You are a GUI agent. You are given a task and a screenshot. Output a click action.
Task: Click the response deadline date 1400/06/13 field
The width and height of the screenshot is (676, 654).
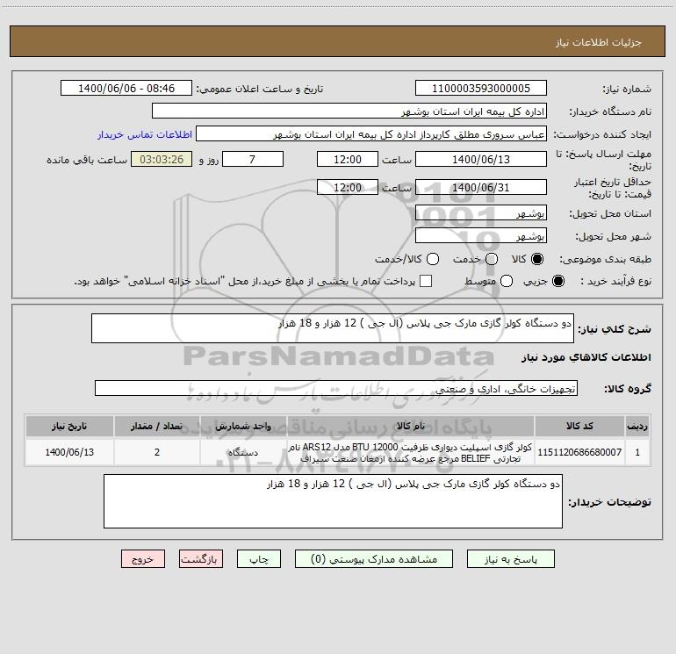[481, 159]
